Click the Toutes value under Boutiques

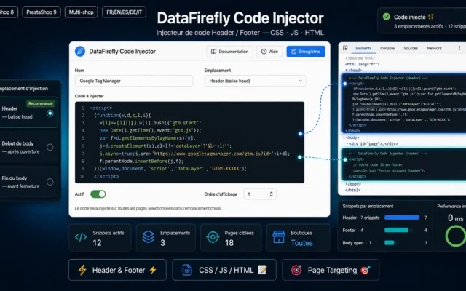[301, 243]
